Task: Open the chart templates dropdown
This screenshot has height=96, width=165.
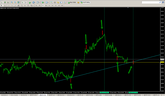Action: [38, 2]
